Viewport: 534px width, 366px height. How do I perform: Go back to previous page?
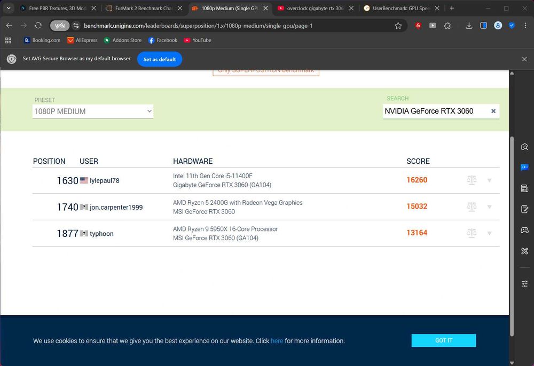tap(9, 26)
